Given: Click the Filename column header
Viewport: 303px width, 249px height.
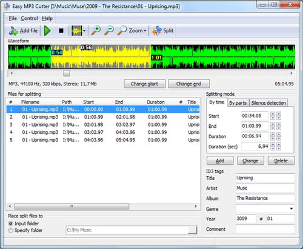Looking at the screenshot, I should click(x=30, y=102).
